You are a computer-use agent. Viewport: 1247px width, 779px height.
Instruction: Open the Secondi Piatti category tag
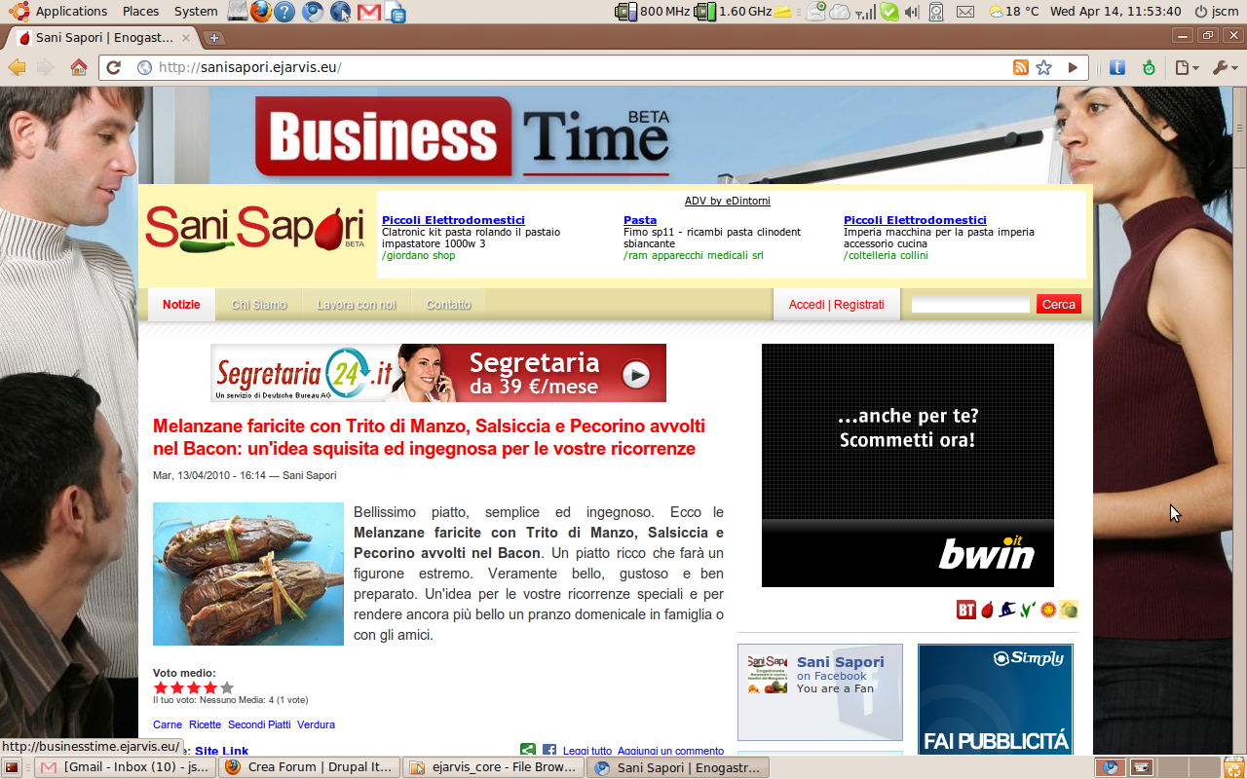[259, 724]
